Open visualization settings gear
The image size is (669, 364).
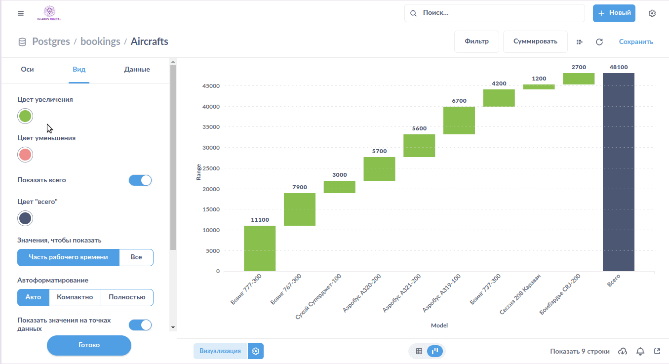coord(256,351)
